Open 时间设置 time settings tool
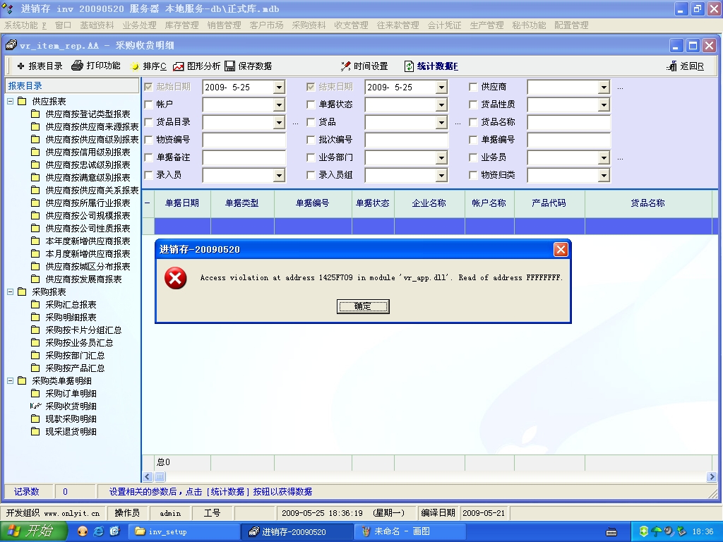The height and width of the screenshot is (542, 723). pos(346,66)
